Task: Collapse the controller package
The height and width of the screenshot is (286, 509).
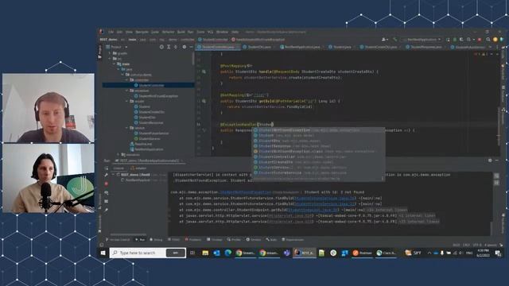Action: click(127, 79)
